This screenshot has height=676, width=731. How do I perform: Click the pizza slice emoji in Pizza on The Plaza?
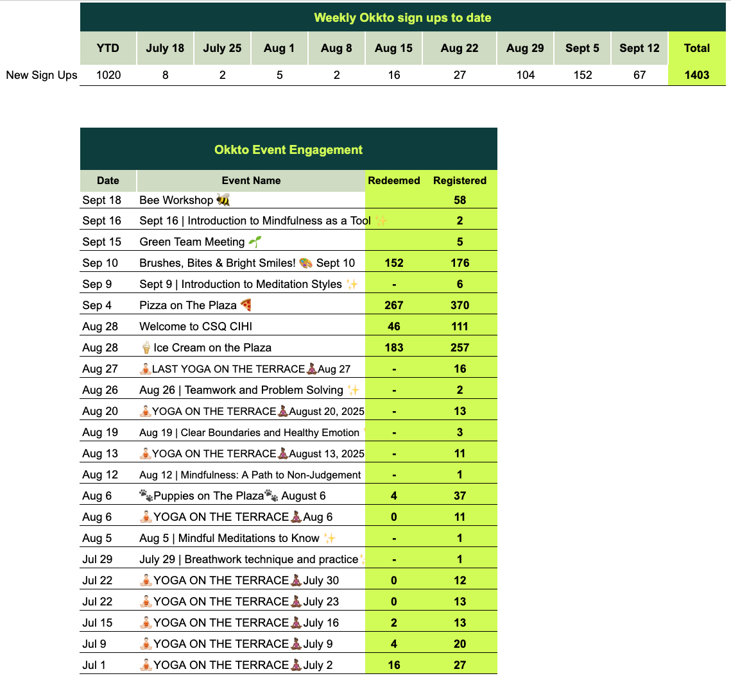point(246,305)
